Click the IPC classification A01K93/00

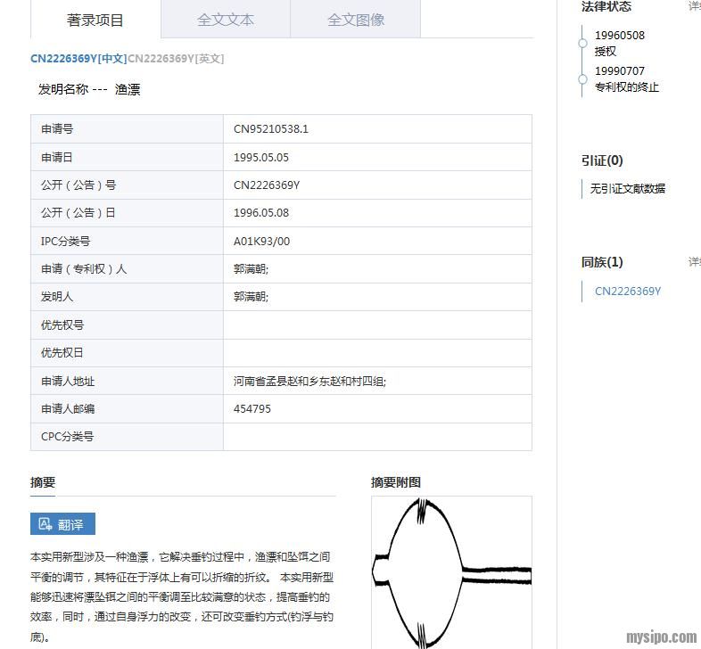coord(261,242)
